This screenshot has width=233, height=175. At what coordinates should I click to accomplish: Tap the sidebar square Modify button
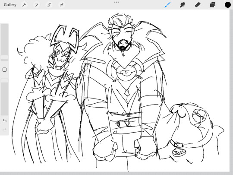click(5, 70)
